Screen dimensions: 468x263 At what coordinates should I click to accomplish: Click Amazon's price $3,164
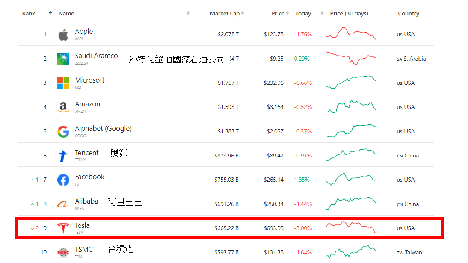pyautogui.click(x=275, y=107)
